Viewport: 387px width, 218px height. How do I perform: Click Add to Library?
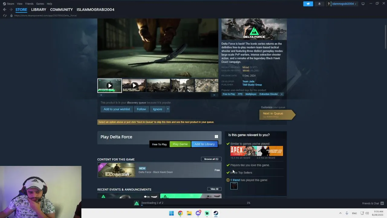pyautogui.click(x=205, y=144)
